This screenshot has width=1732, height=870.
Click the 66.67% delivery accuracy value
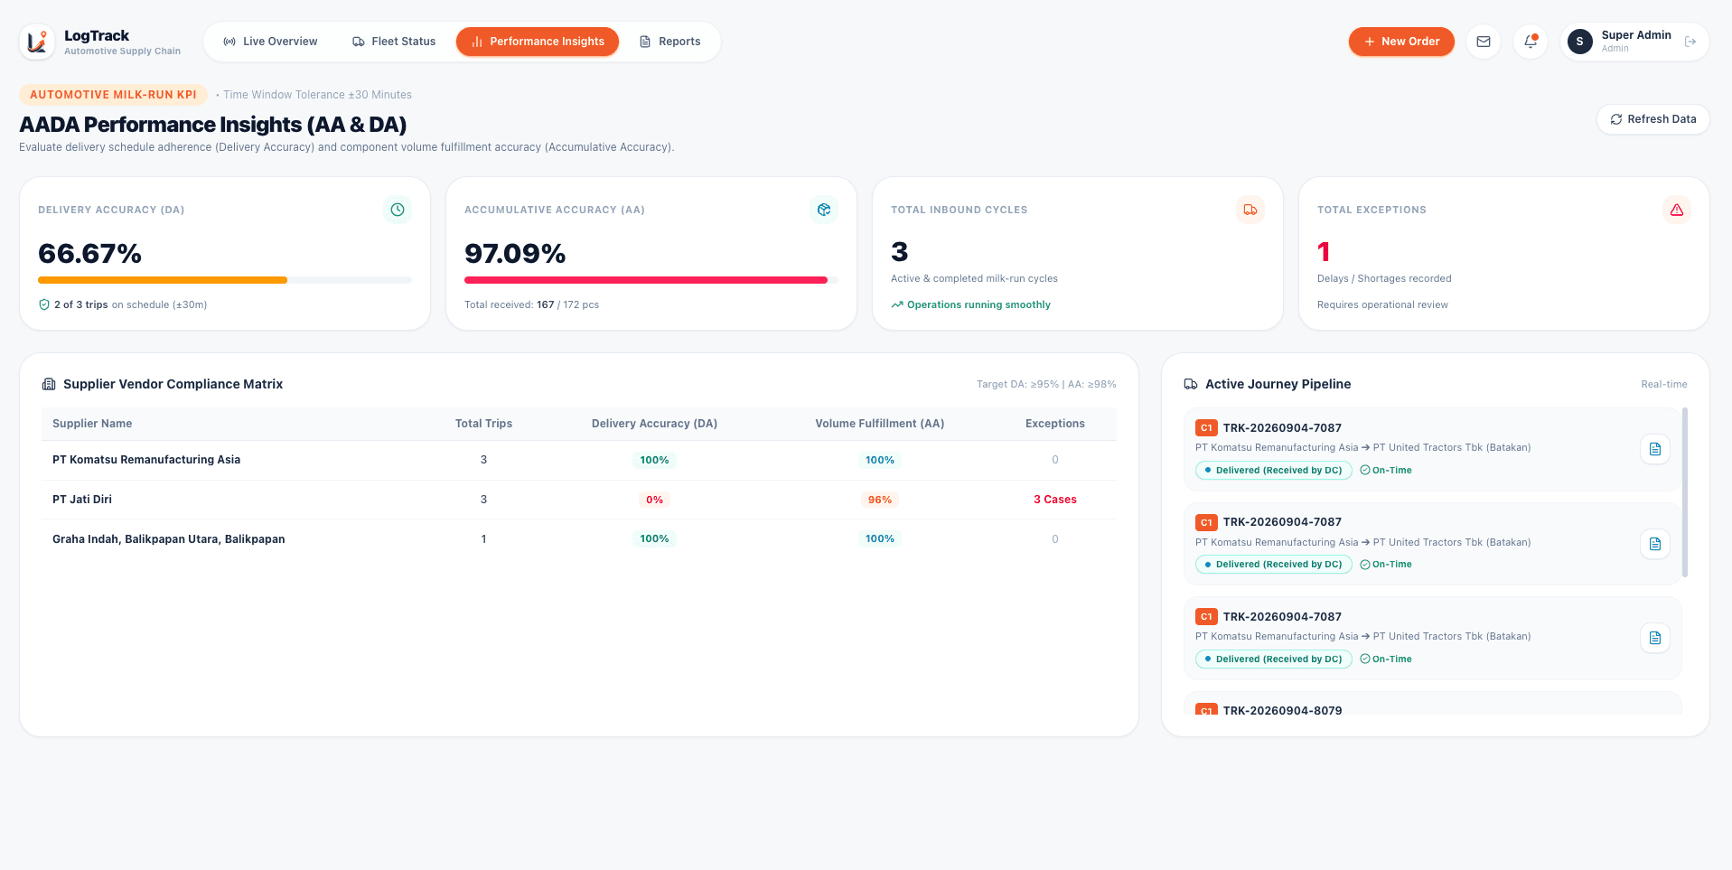(89, 253)
